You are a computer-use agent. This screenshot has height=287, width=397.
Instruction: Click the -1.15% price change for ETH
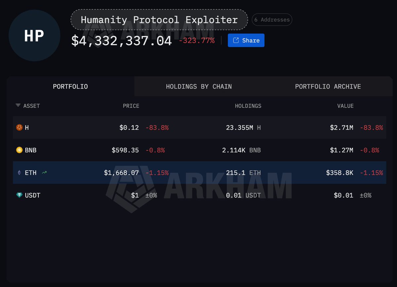[x=157, y=173]
